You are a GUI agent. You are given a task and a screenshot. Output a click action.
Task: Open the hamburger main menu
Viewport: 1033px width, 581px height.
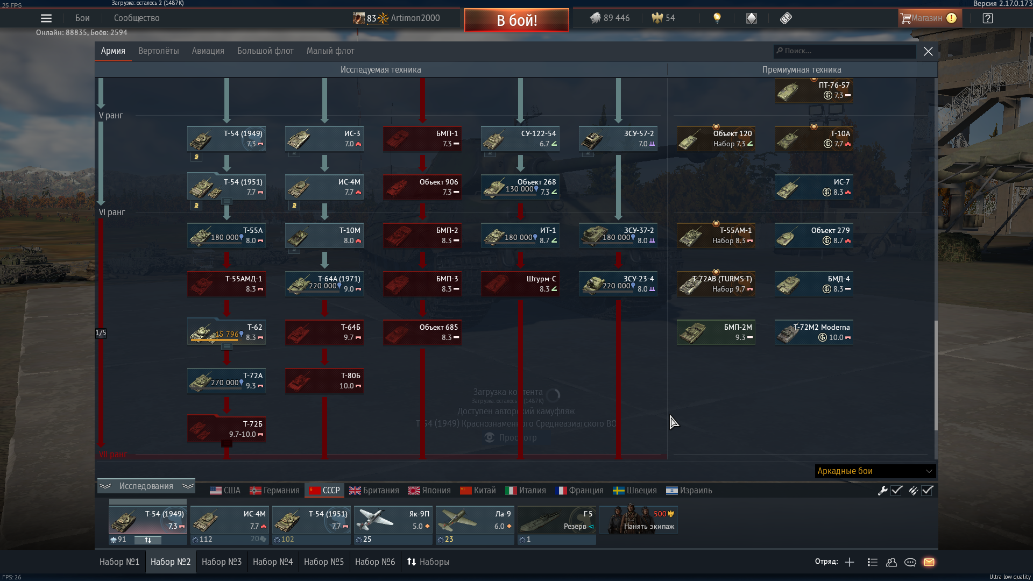coord(46,18)
